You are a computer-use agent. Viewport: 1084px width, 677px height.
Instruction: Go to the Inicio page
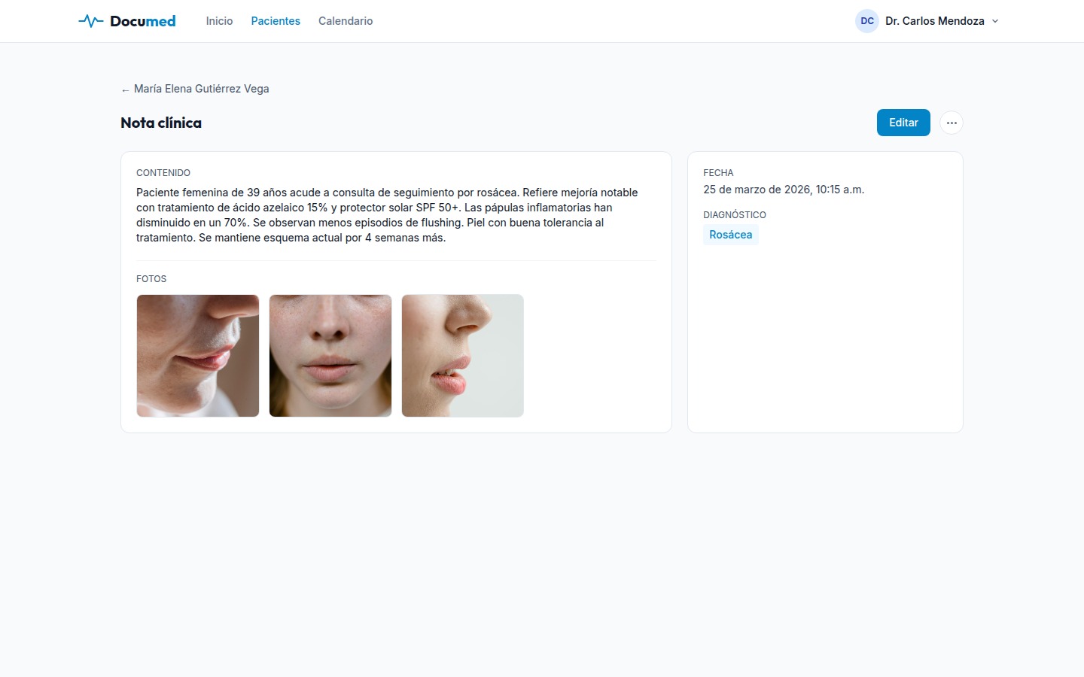pos(219,21)
